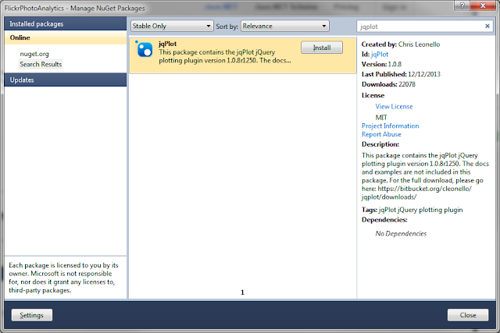Click the Downloads 22078 text
The height and width of the screenshot is (333, 500).
(388, 84)
